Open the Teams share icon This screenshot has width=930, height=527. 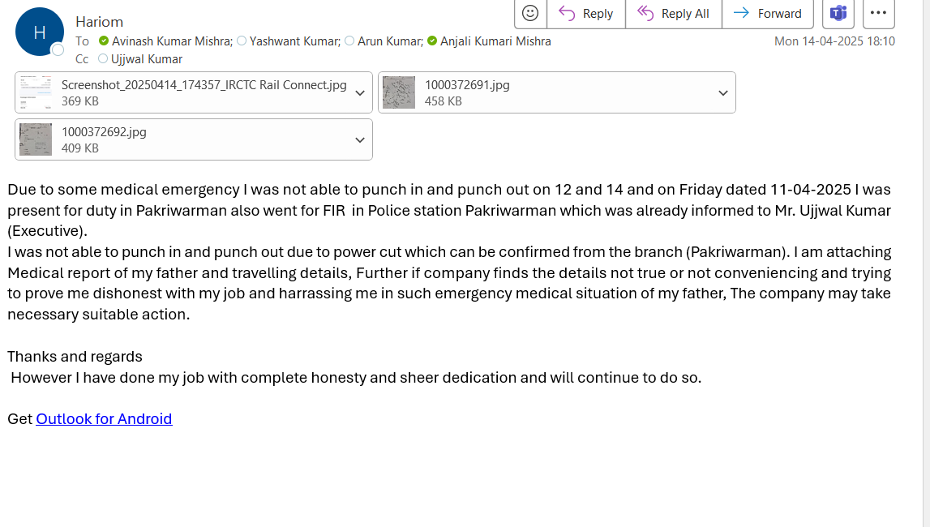[838, 13]
